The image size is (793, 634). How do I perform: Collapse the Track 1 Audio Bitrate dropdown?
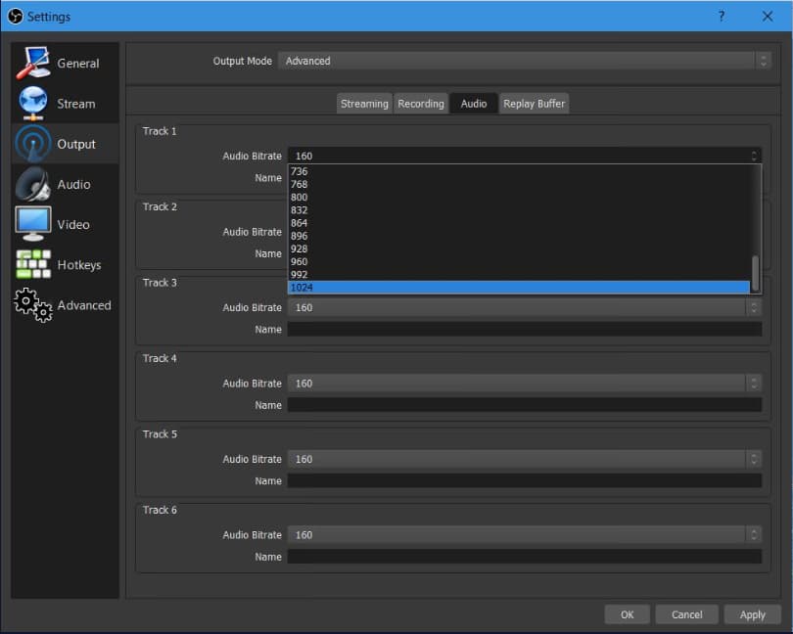click(x=525, y=156)
